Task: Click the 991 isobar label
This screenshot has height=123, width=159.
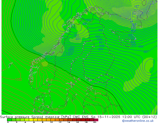Action: (x=85, y=24)
